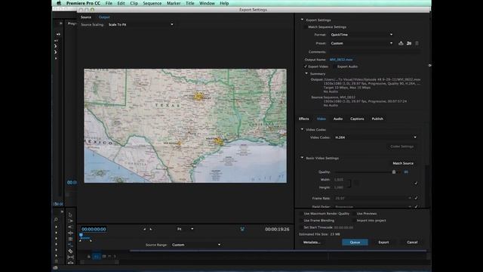Viewport: 483px width, 272px height.
Task: Switch to the Source tab
Action: [x=86, y=17]
